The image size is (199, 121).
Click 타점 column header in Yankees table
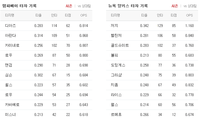[174, 15]
